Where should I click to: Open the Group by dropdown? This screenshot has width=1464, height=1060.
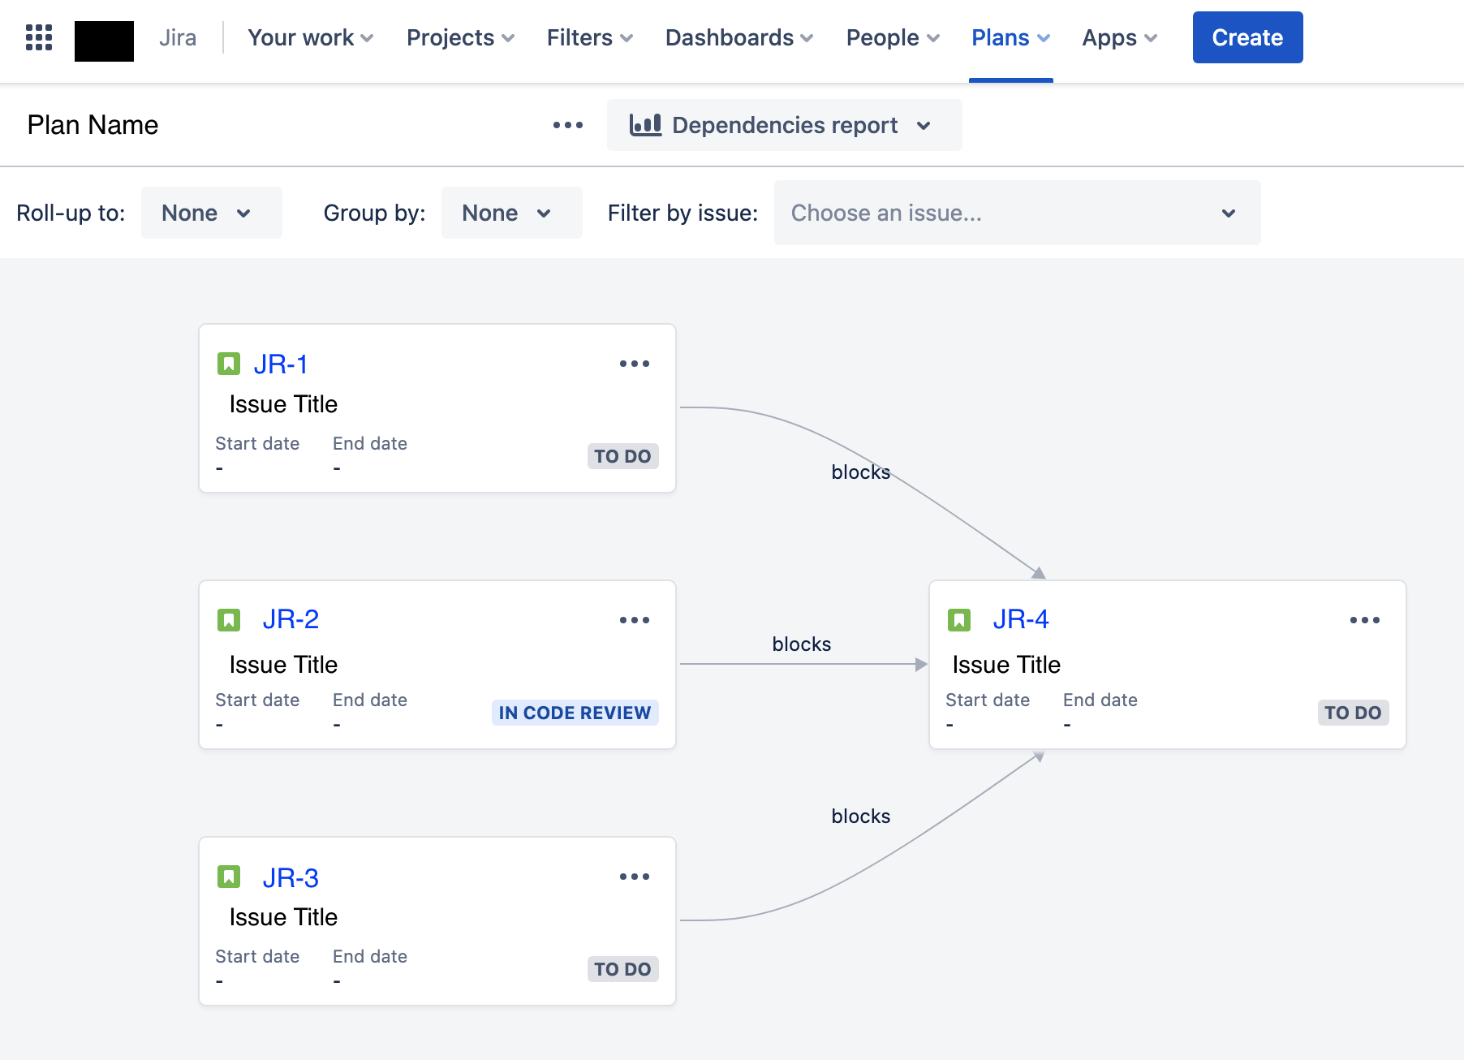pos(511,213)
